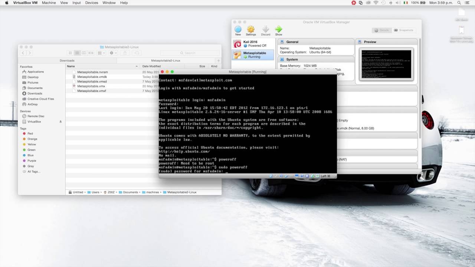
Task: Open Finder arrange-by dropdown
Action: pos(101,53)
